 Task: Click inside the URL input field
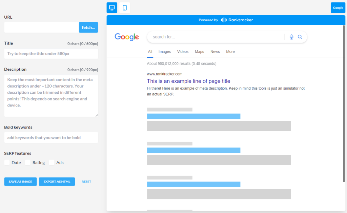(x=41, y=27)
